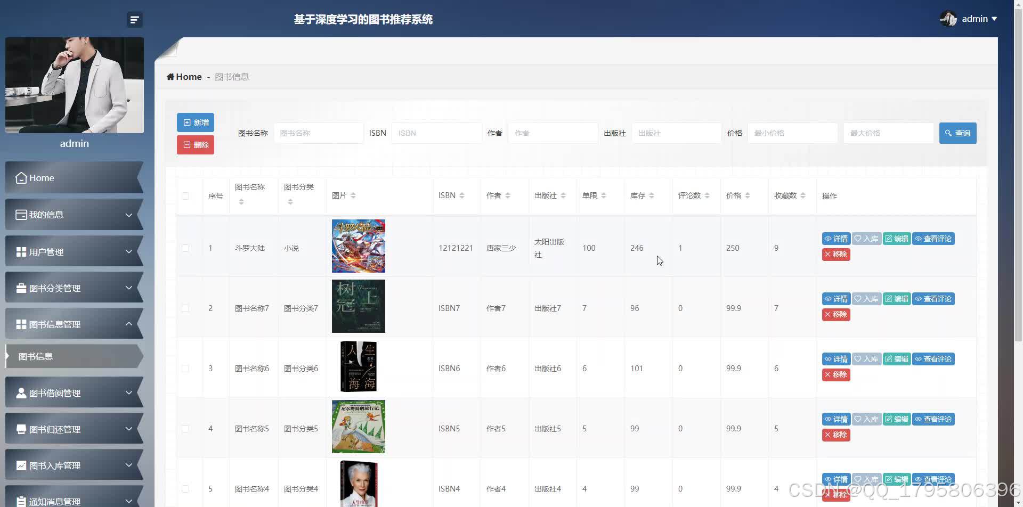Open the 斗罗大陆 cover thumbnail
Image resolution: width=1023 pixels, height=507 pixels.
(359, 246)
